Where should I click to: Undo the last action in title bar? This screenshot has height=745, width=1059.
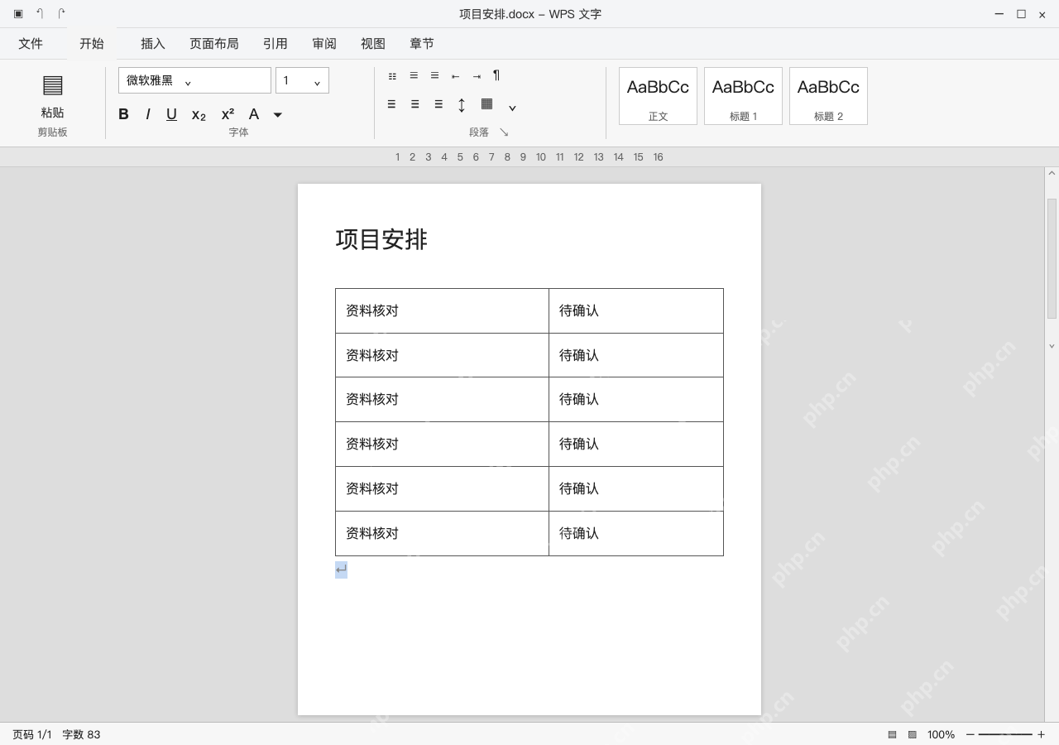(x=40, y=14)
